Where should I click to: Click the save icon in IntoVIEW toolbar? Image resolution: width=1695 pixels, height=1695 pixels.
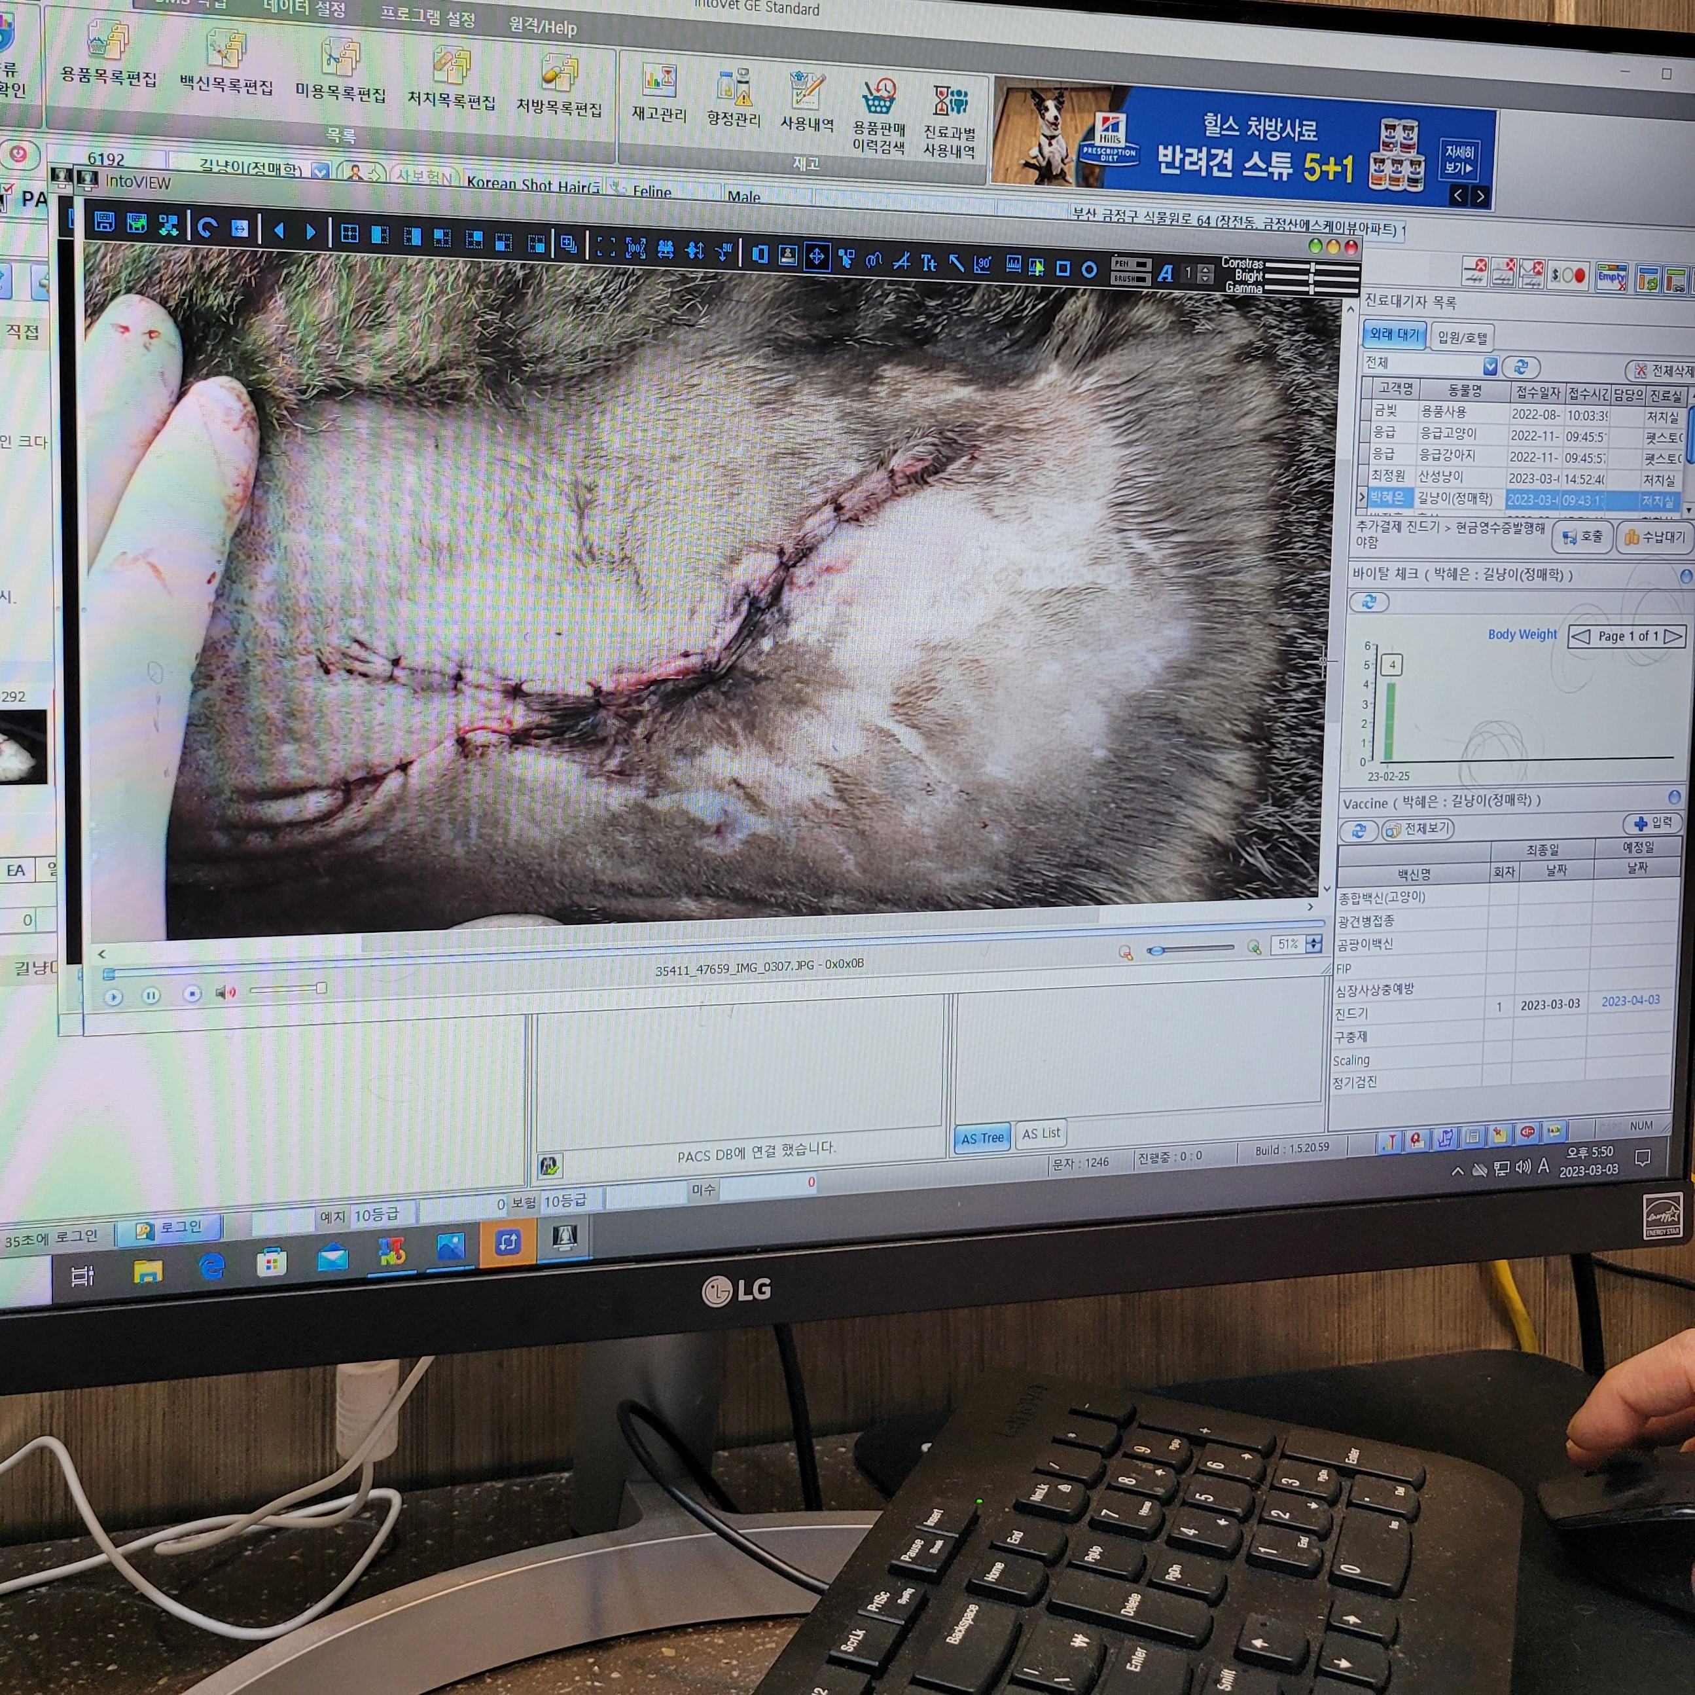coord(105,222)
